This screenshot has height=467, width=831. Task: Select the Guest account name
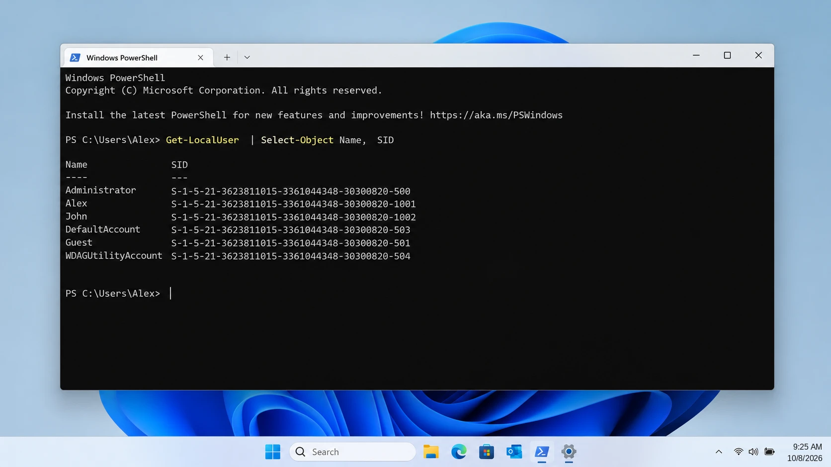pyautogui.click(x=79, y=242)
